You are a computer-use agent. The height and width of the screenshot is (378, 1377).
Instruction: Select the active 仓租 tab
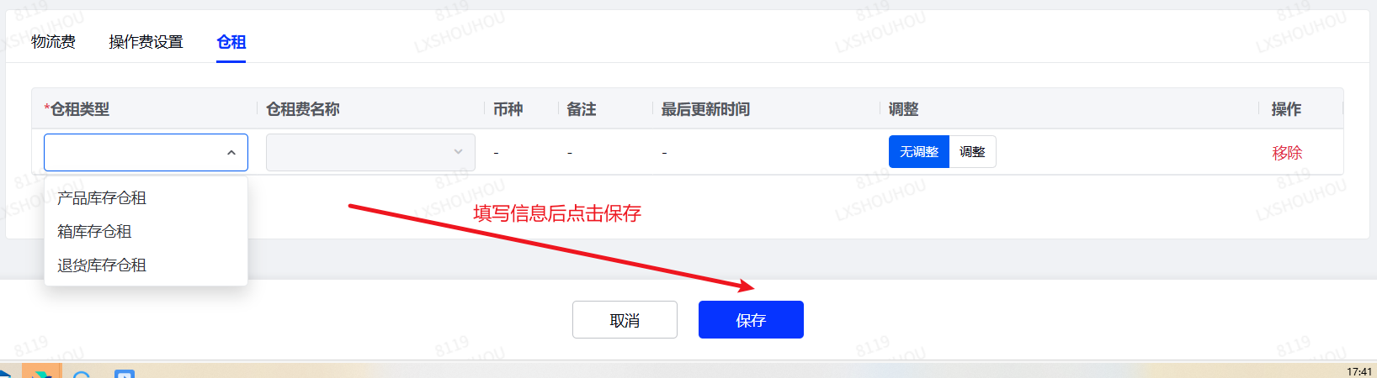pos(231,42)
